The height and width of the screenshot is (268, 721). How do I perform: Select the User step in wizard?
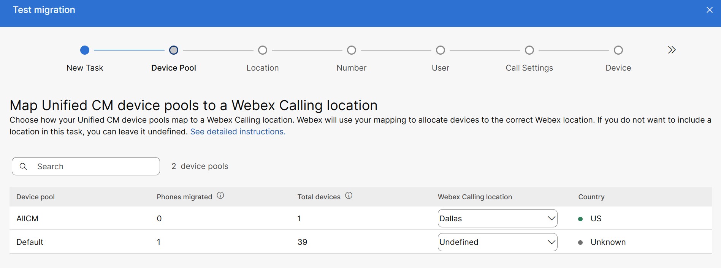pyautogui.click(x=441, y=50)
